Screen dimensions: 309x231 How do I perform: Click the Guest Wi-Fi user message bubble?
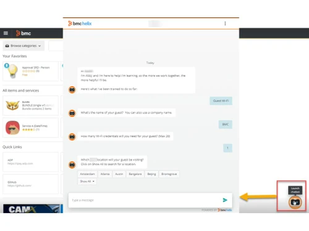221,101
